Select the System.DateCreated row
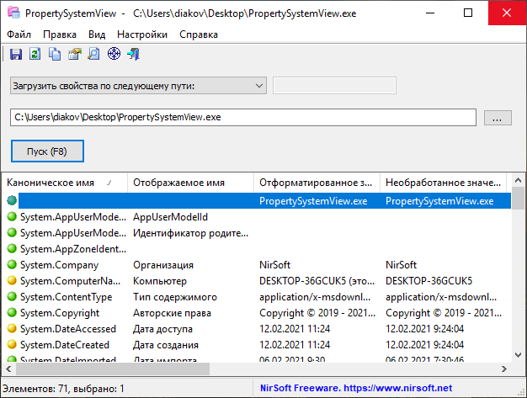This screenshot has width=527, height=398. click(257, 344)
